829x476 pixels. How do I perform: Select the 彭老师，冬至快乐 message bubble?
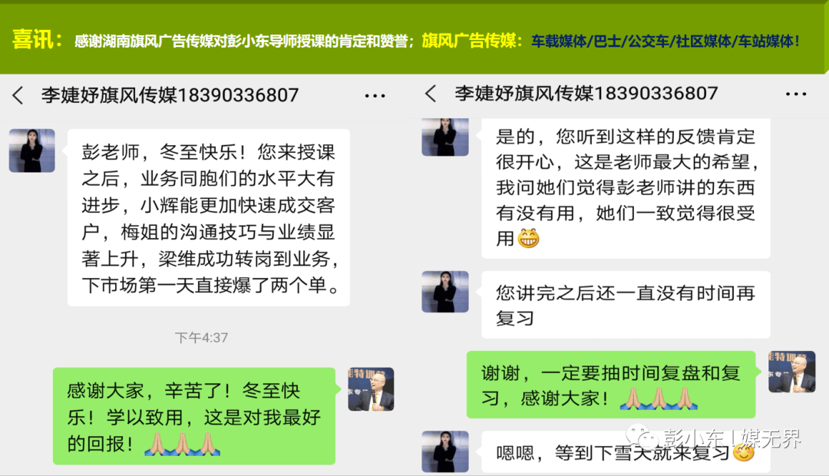click(209, 217)
